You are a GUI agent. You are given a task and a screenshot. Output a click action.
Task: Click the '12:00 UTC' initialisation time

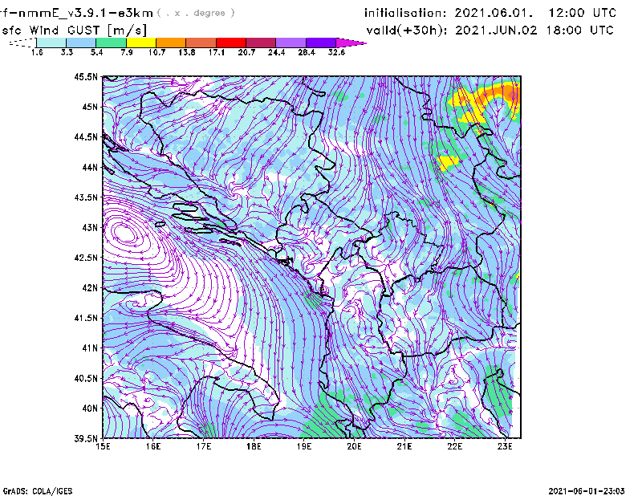[583, 13]
